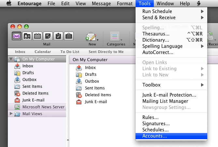
Task: Select Outbox text in the sidebar
Action: click(29, 80)
